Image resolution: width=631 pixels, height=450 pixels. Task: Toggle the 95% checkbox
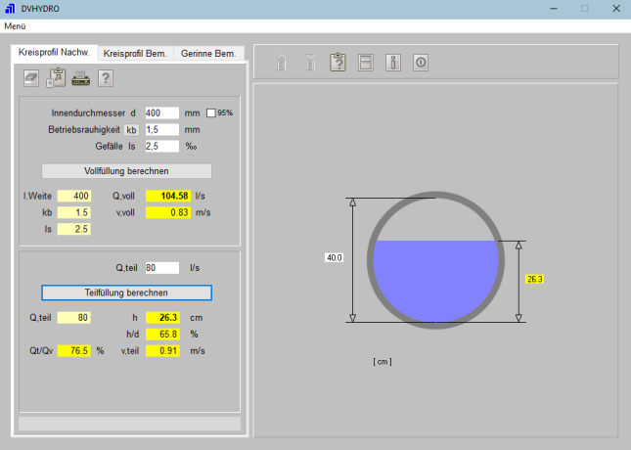pyautogui.click(x=210, y=112)
